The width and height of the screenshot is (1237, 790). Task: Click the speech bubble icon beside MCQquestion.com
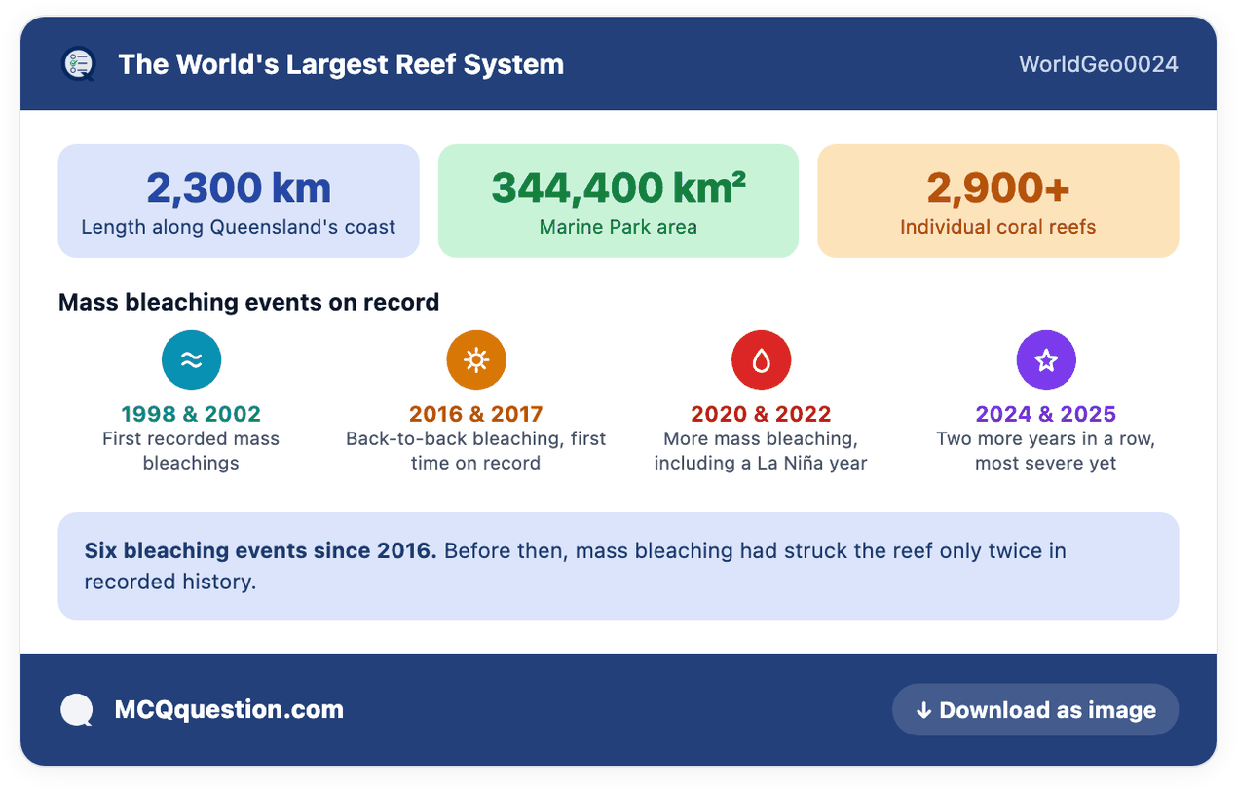pyautogui.click(x=77, y=710)
